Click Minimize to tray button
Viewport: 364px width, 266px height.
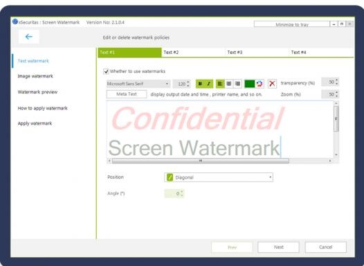(x=292, y=24)
